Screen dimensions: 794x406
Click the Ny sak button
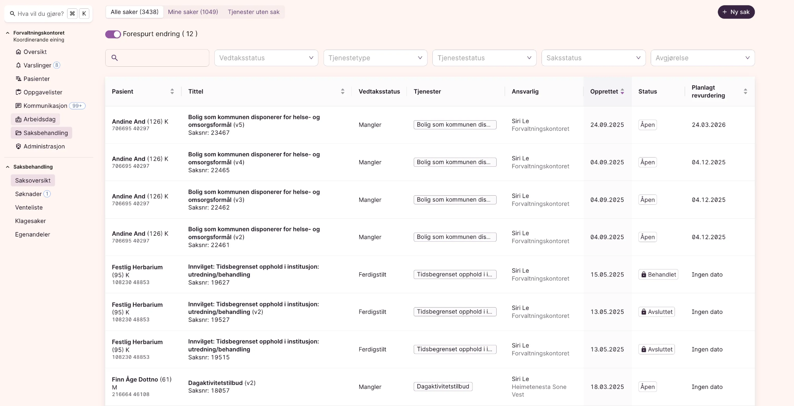736,12
